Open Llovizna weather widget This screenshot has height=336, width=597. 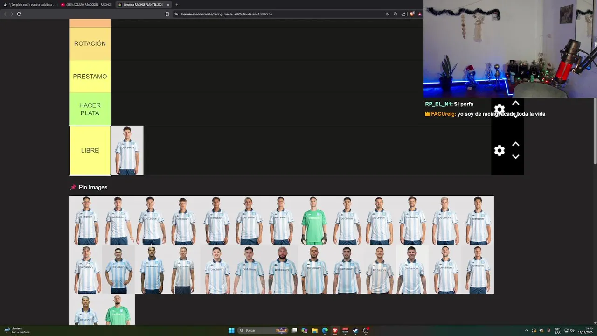(17, 330)
